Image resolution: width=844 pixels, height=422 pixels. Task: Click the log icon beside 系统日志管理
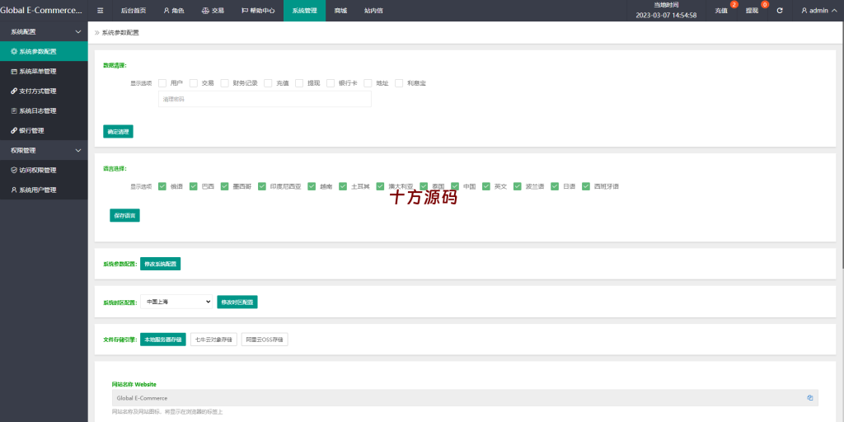(x=14, y=111)
